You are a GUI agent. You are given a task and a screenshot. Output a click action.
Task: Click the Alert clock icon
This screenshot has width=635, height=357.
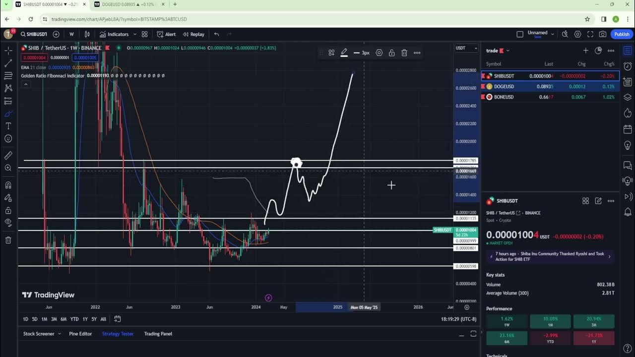pyautogui.click(x=166, y=34)
